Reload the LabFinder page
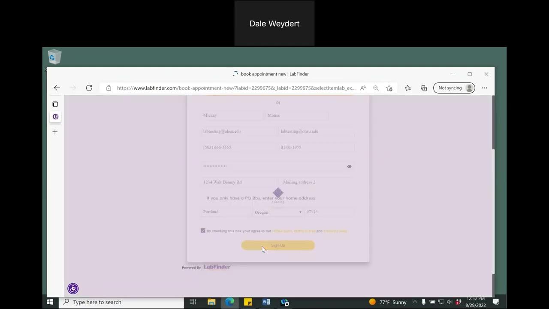Image resolution: width=549 pixels, height=309 pixels. point(89,88)
